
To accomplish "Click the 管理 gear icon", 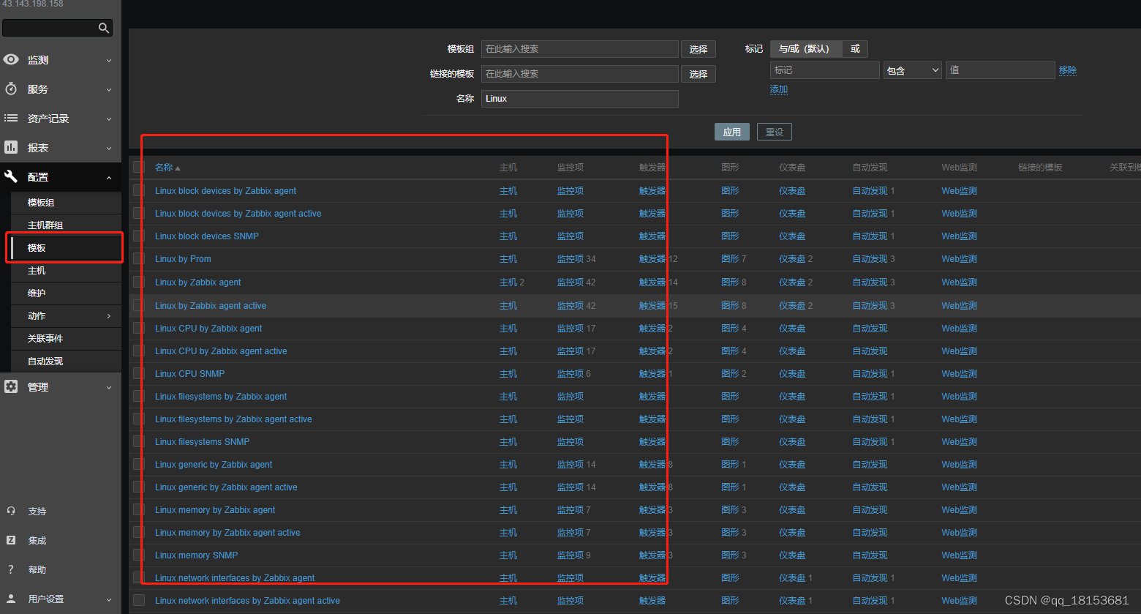I will click(11, 386).
